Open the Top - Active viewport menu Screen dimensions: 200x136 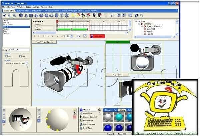tap(118, 75)
